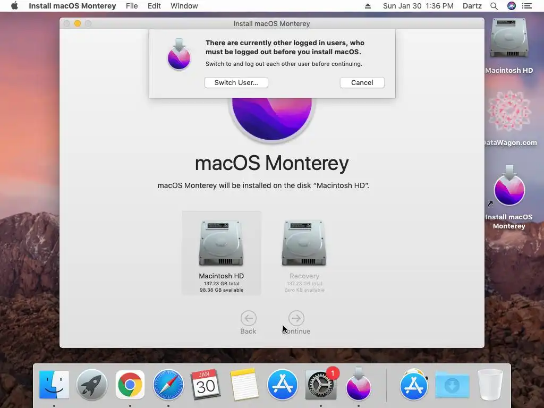The image size is (544, 408).
Task: Open System Preferences with badge
Action: click(x=320, y=385)
